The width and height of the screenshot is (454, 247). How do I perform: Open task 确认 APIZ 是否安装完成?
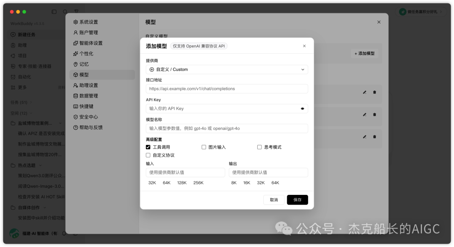pos(41,134)
